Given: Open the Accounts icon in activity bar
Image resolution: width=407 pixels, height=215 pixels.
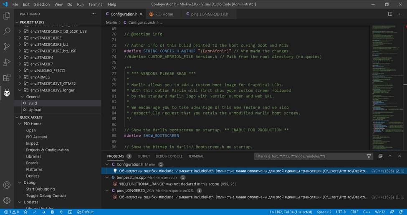Looking at the screenshot, I should click(7, 185).
